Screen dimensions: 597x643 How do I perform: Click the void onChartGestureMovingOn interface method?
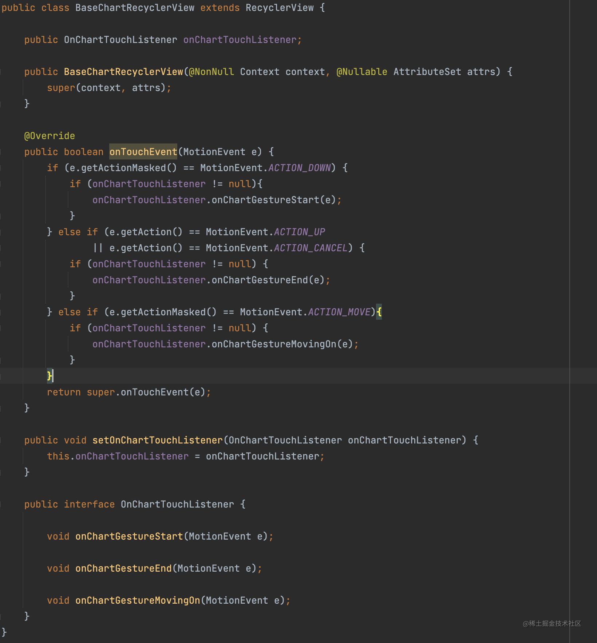coord(169,600)
